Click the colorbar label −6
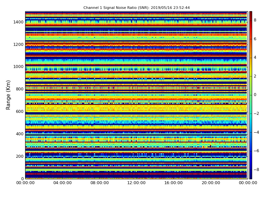Viewport: 265px width, 198px height. point(256,151)
